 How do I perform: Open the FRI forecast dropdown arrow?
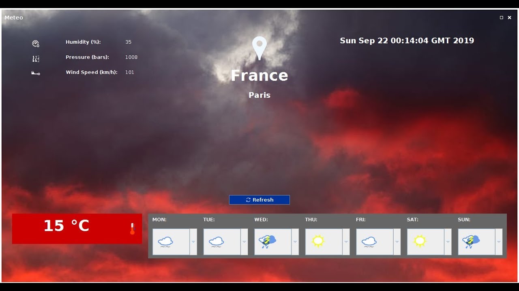click(x=397, y=242)
